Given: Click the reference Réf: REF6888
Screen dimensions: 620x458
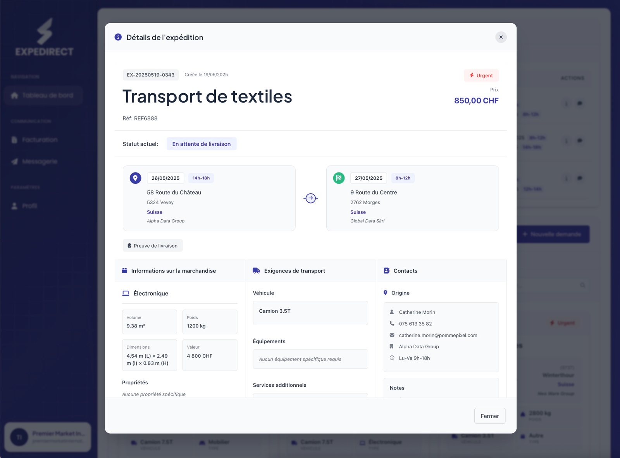Looking at the screenshot, I should click(140, 119).
